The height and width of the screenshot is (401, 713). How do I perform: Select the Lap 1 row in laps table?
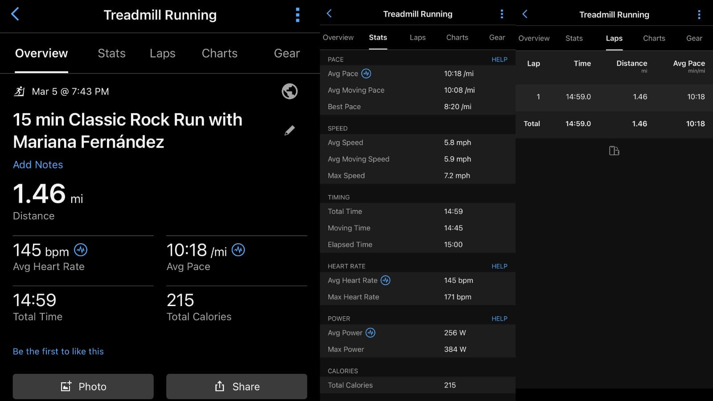point(614,97)
